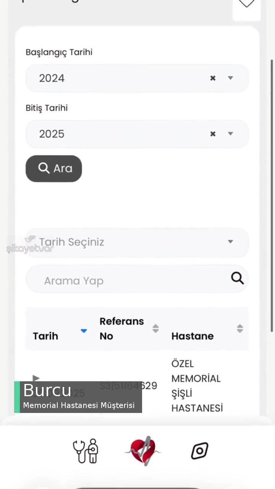Clear the 2025 end date selection
275x489 pixels.
click(213, 134)
